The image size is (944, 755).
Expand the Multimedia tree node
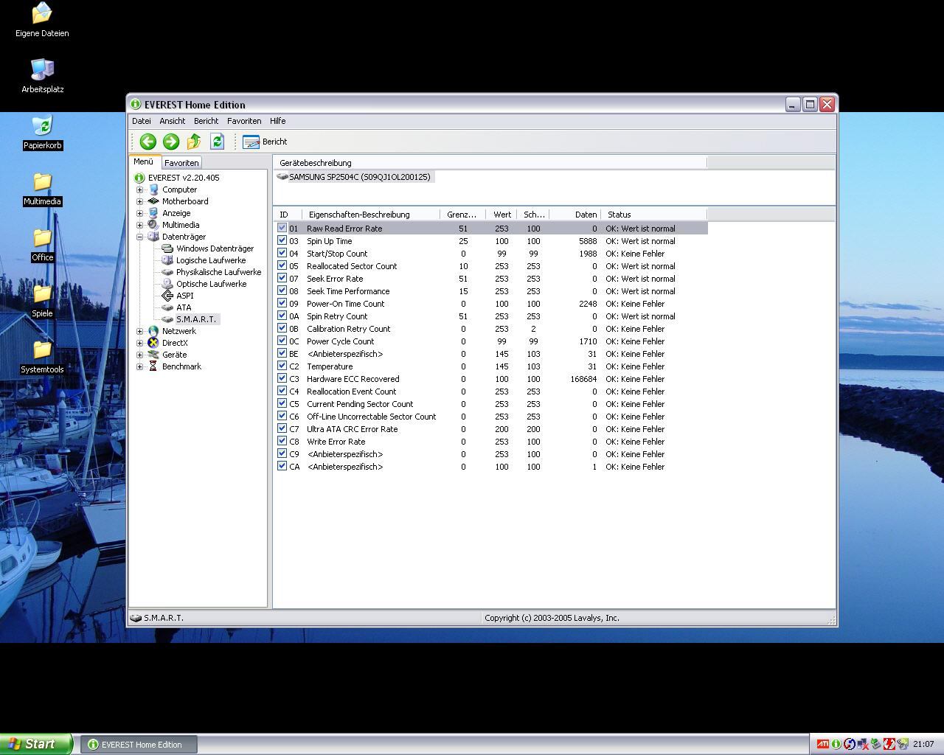[x=139, y=225]
